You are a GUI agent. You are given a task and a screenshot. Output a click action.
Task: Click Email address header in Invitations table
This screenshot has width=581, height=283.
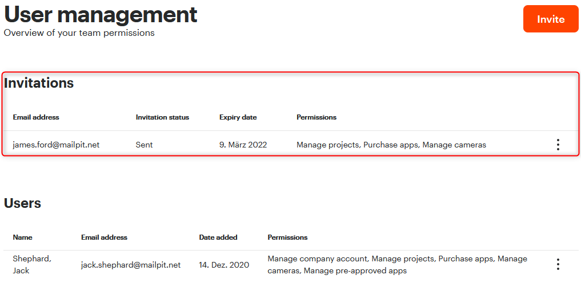pyautogui.click(x=36, y=117)
